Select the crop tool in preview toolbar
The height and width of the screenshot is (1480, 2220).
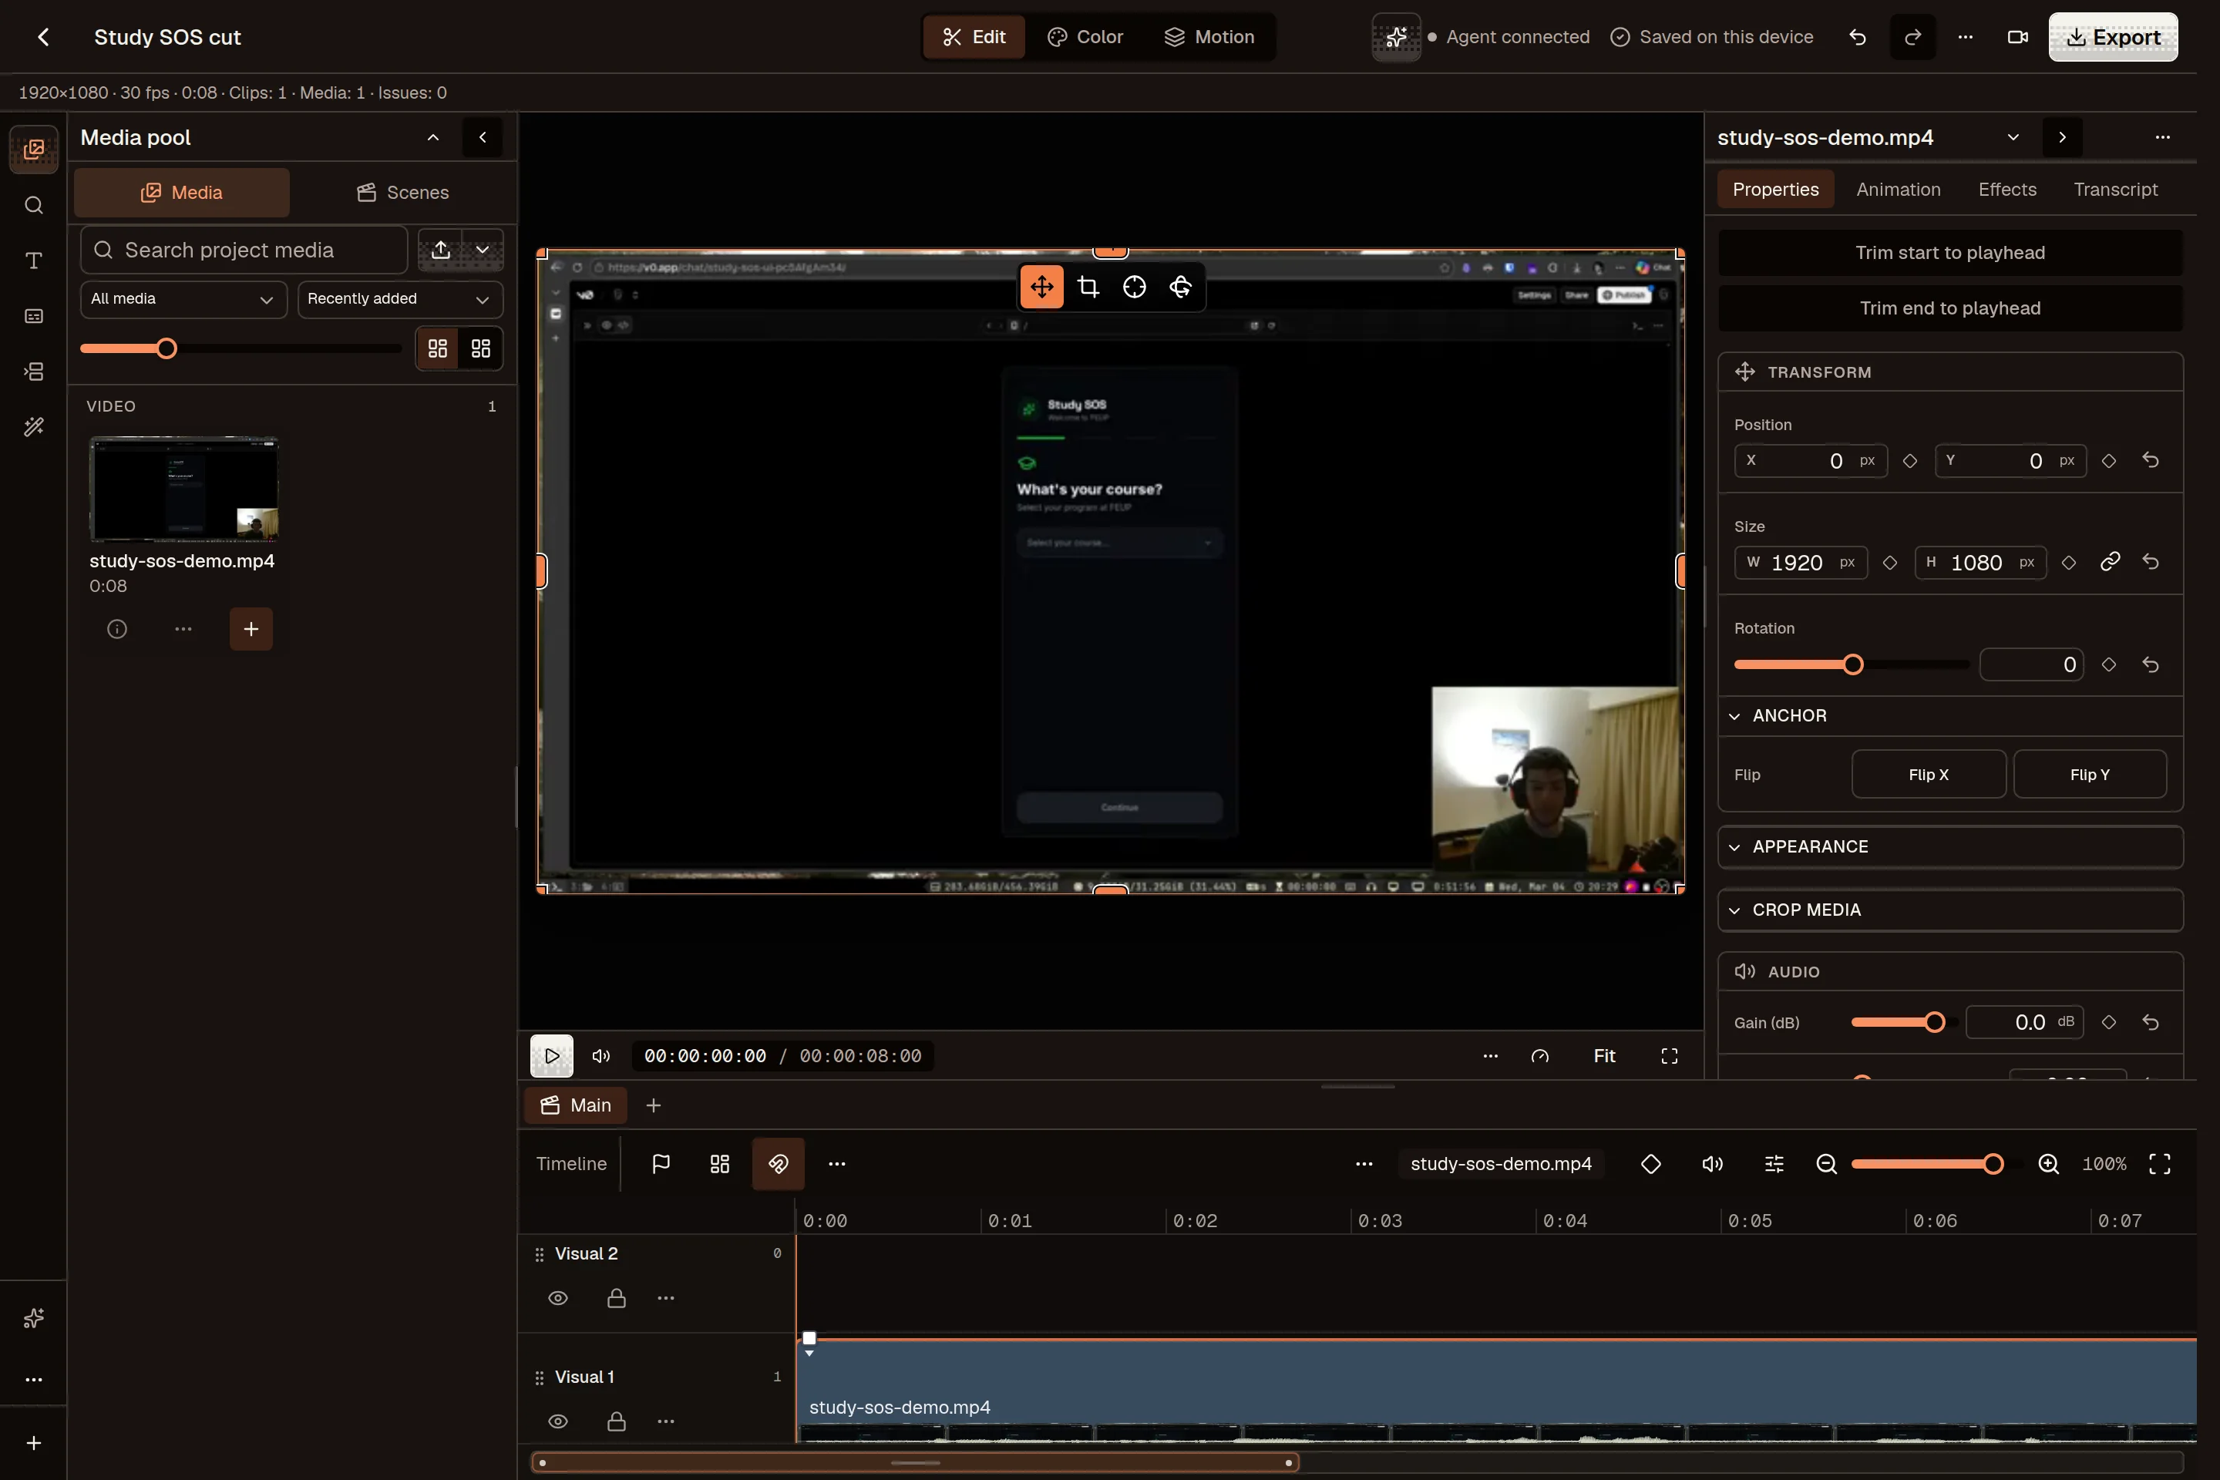1088,287
